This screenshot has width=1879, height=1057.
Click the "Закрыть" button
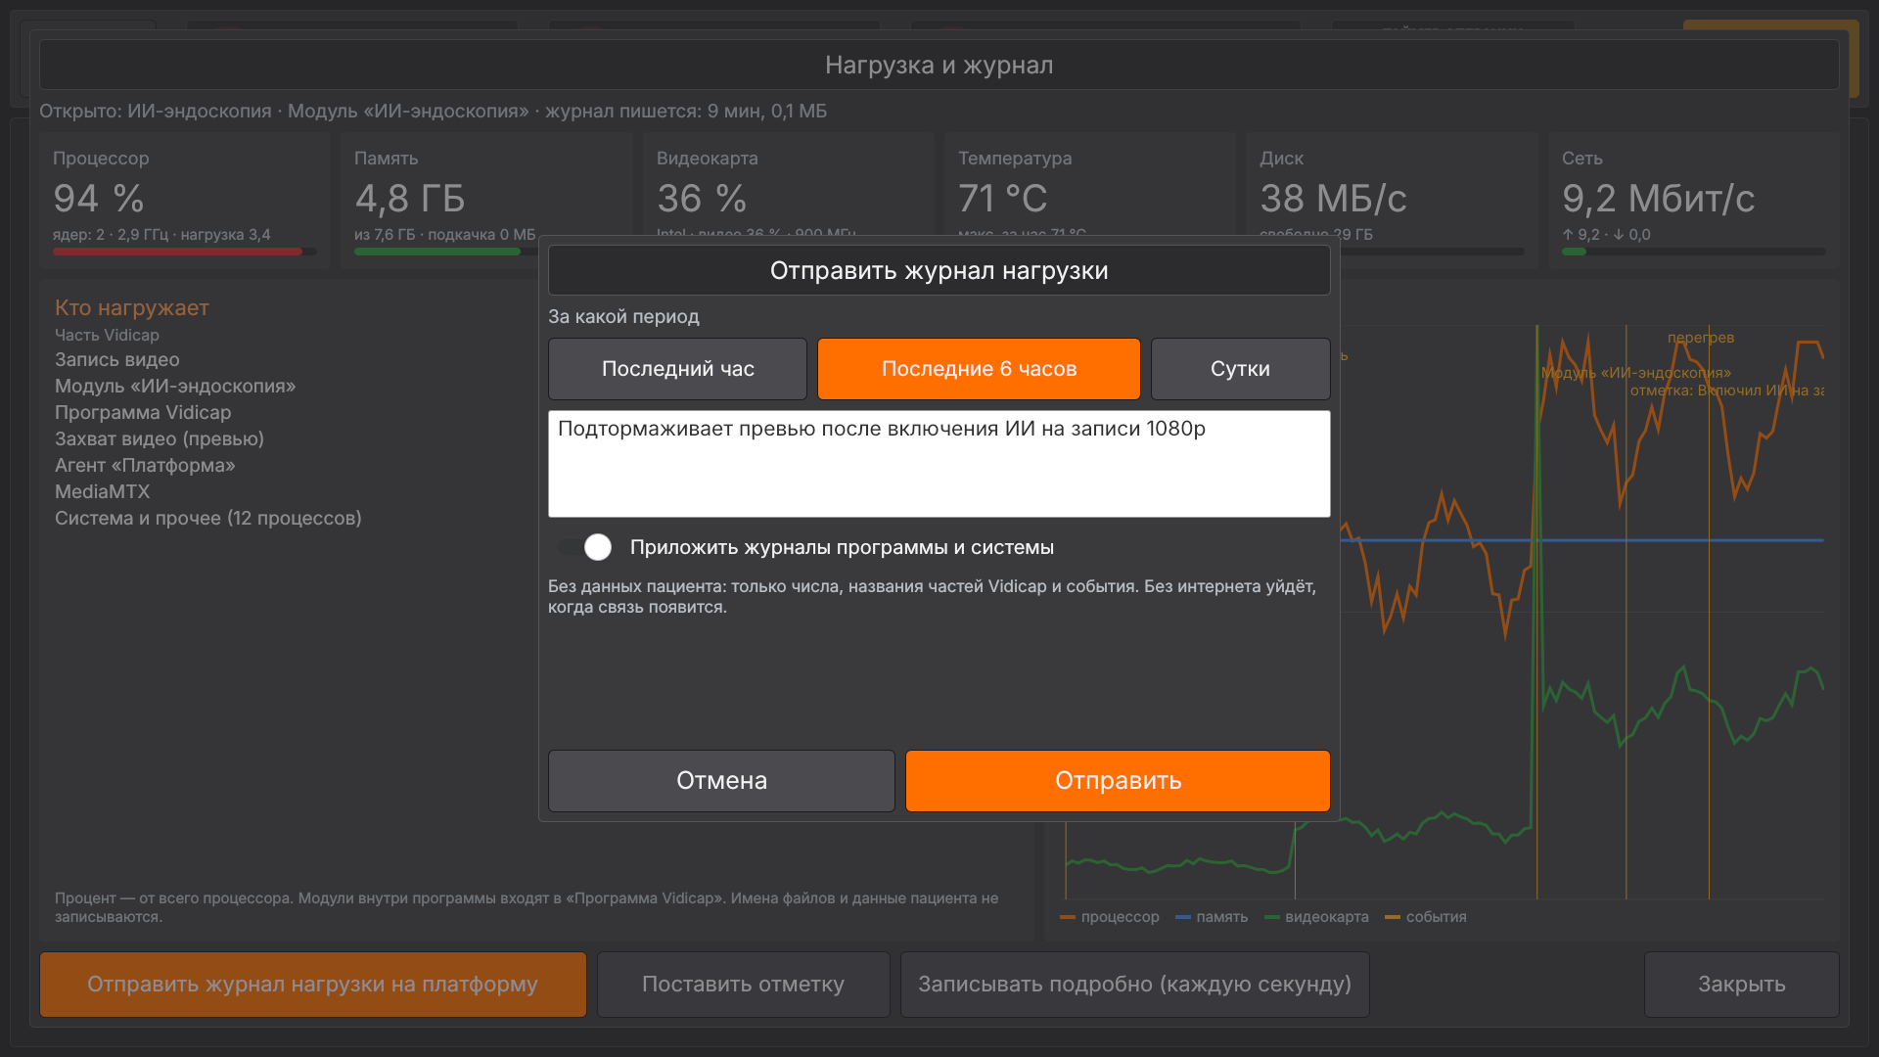[1741, 985]
